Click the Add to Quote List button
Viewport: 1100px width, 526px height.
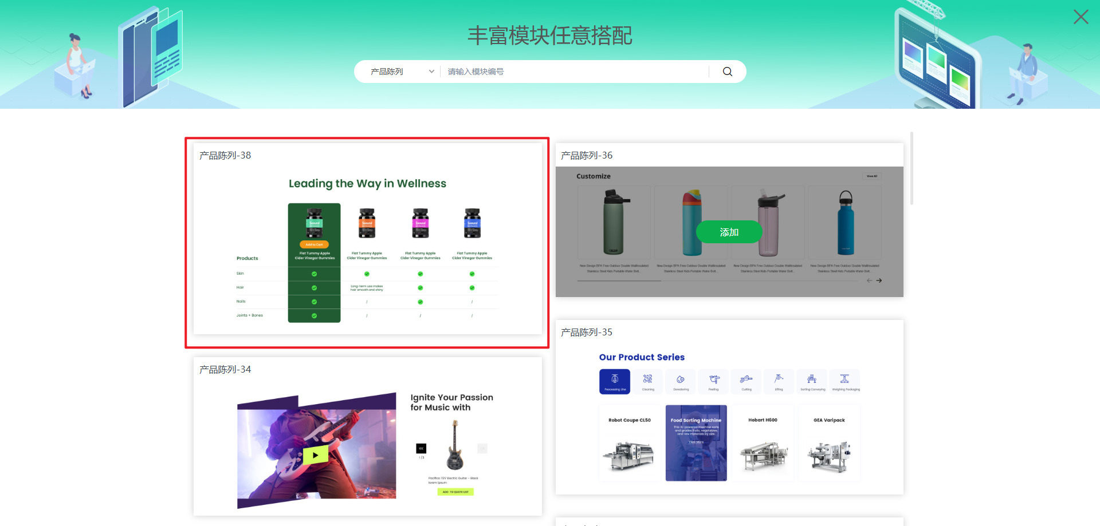pos(455,492)
